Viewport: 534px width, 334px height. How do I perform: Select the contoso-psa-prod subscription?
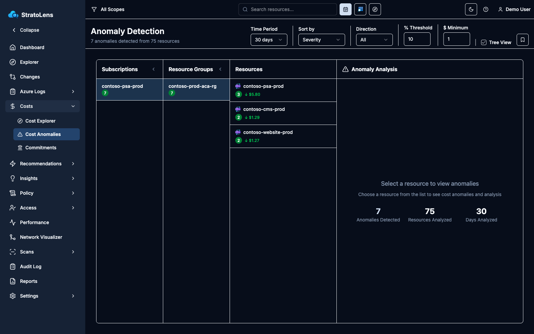point(129,90)
